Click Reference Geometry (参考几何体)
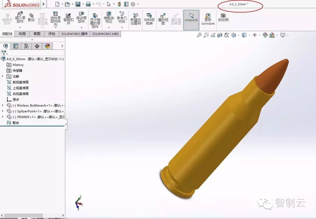 pyautogui.click(x=122, y=18)
